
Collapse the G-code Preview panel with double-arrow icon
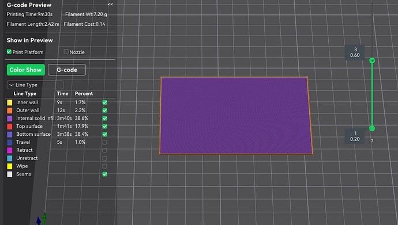coord(110,4)
